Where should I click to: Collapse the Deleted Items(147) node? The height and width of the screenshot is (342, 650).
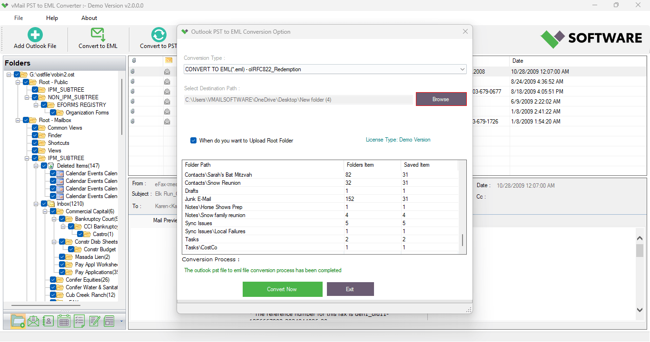point(36,166)
